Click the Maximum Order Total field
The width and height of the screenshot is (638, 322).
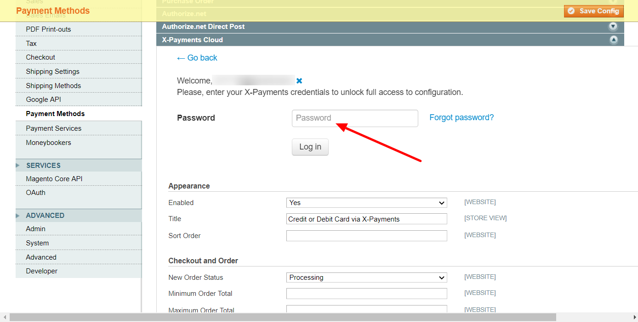[367, 309]
